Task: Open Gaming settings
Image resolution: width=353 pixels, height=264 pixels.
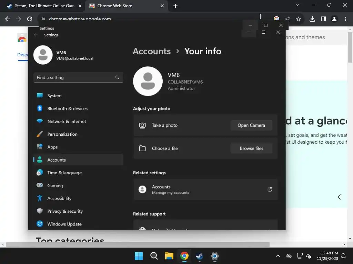Action: click(x=78, y=185)
